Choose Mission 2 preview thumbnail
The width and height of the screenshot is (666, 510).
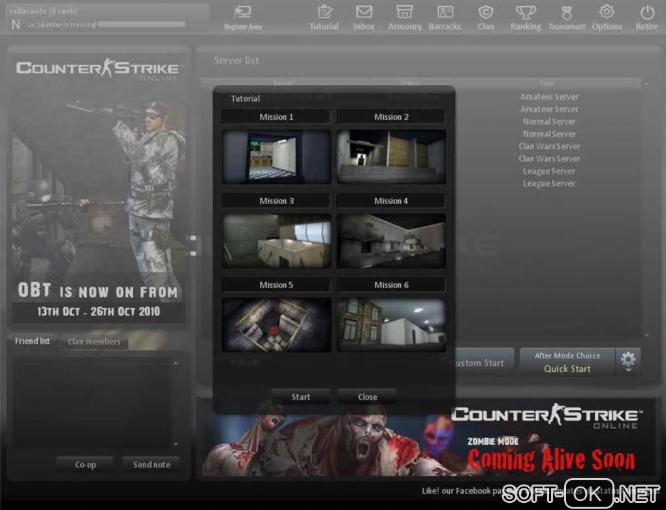pos(391,157)
